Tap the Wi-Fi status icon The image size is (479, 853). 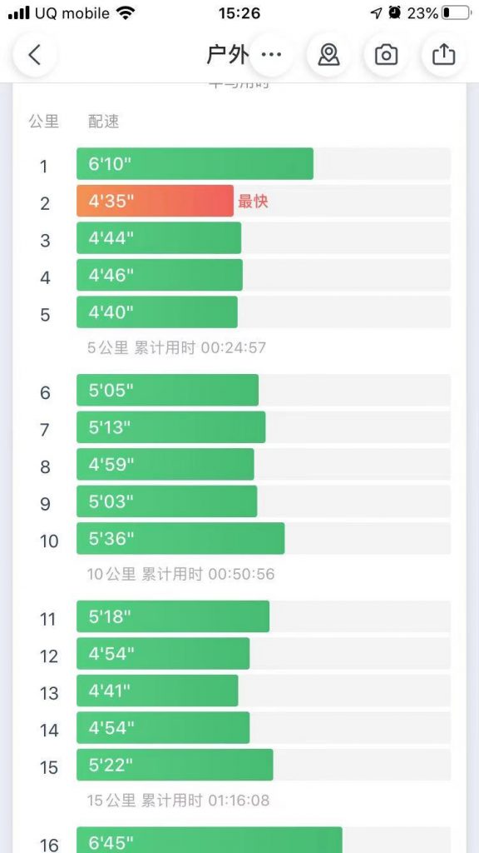pyautogui.click(x=126, y=13)
